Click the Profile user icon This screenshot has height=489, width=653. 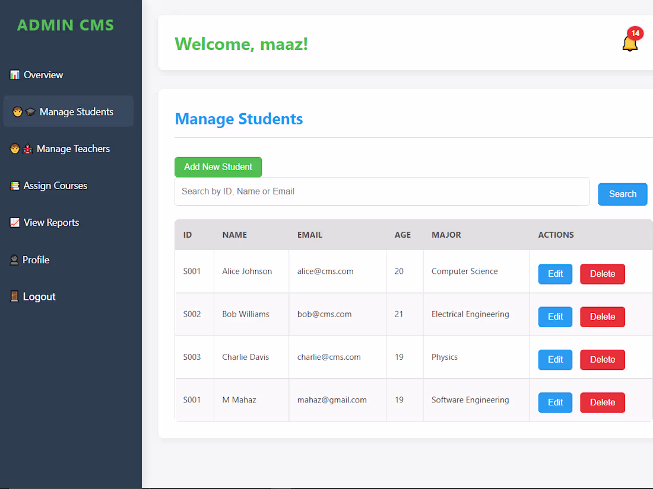coord(14,260)
